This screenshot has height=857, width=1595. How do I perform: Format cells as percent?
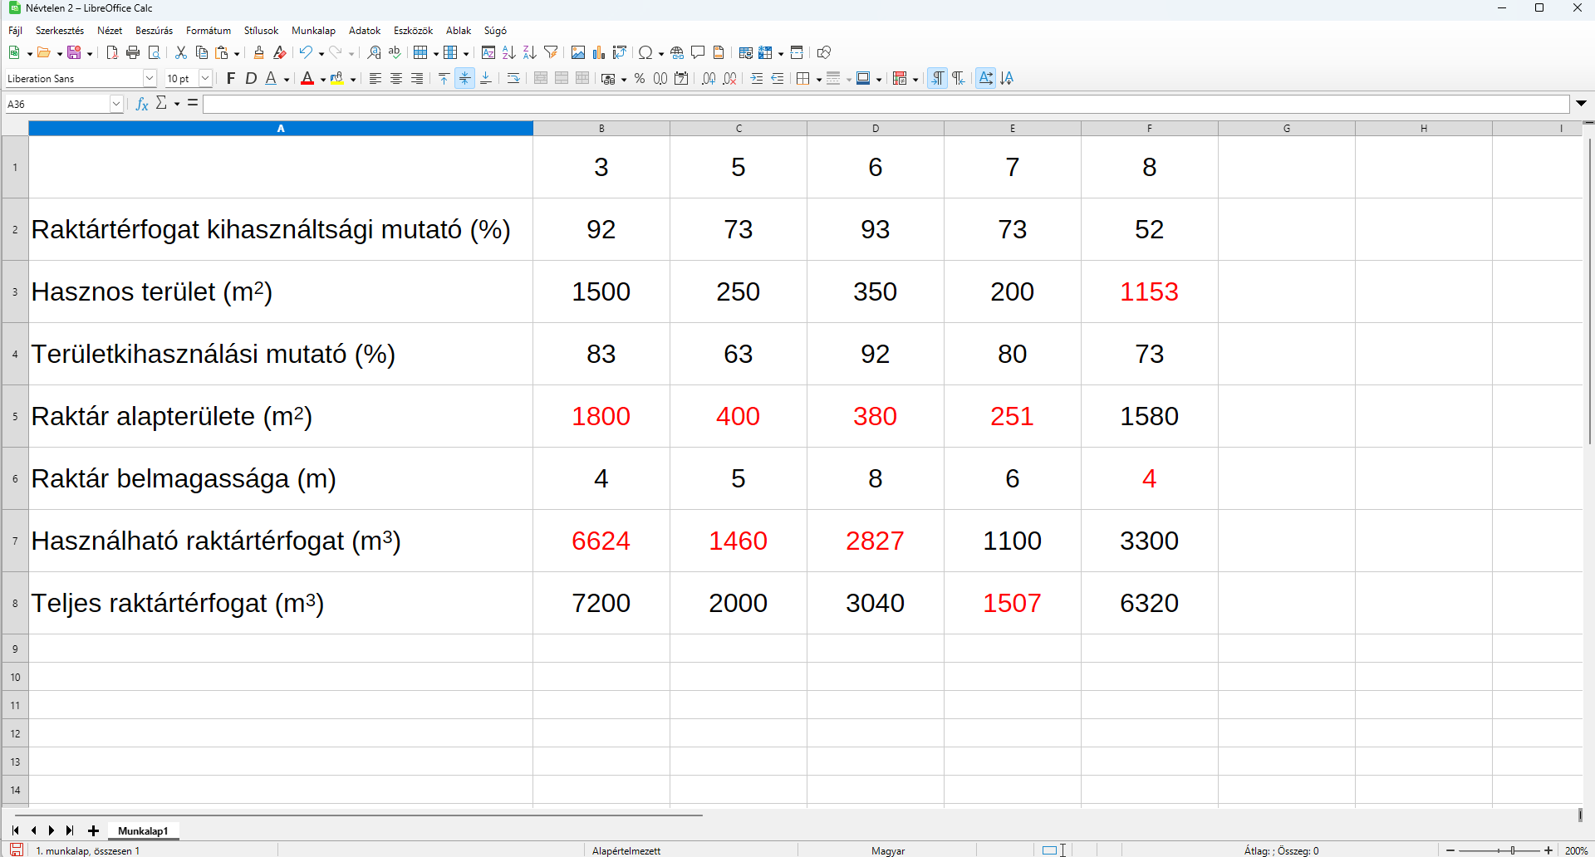click(x=639, y=79)
